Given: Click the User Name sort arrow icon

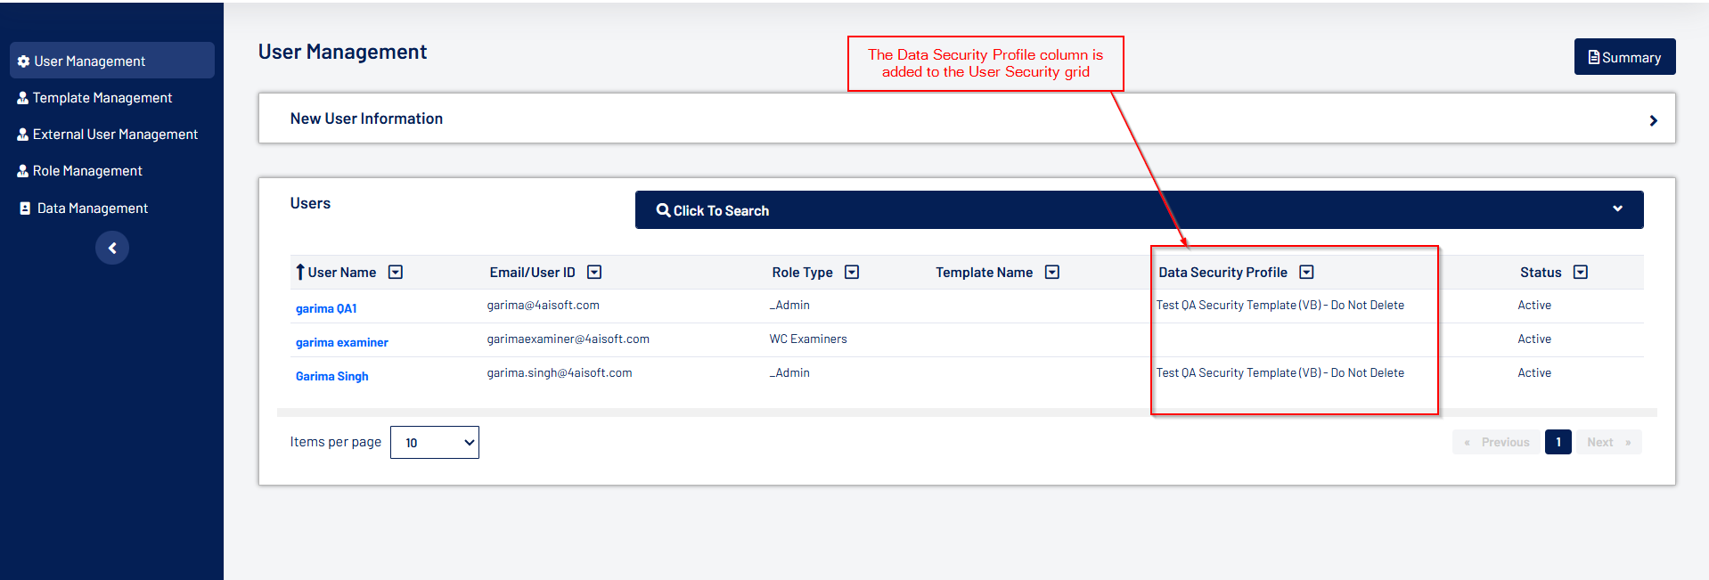Looking at the screenshot, I should pyautogui.click(x=300, y=272).
